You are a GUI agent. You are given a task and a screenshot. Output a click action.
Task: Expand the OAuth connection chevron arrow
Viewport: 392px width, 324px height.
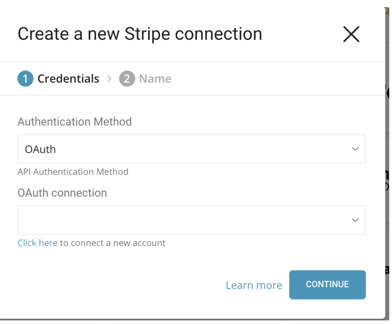[355, 220]
